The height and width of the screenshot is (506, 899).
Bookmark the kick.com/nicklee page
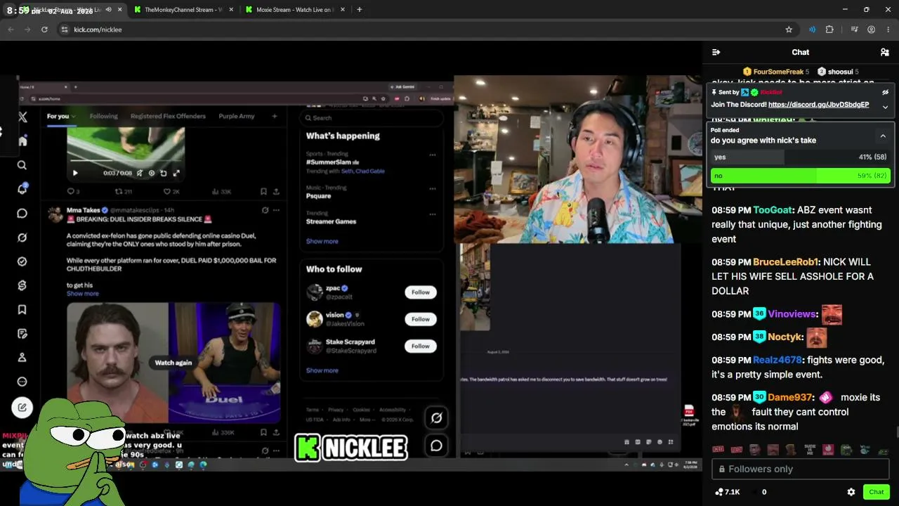point(789,30)
